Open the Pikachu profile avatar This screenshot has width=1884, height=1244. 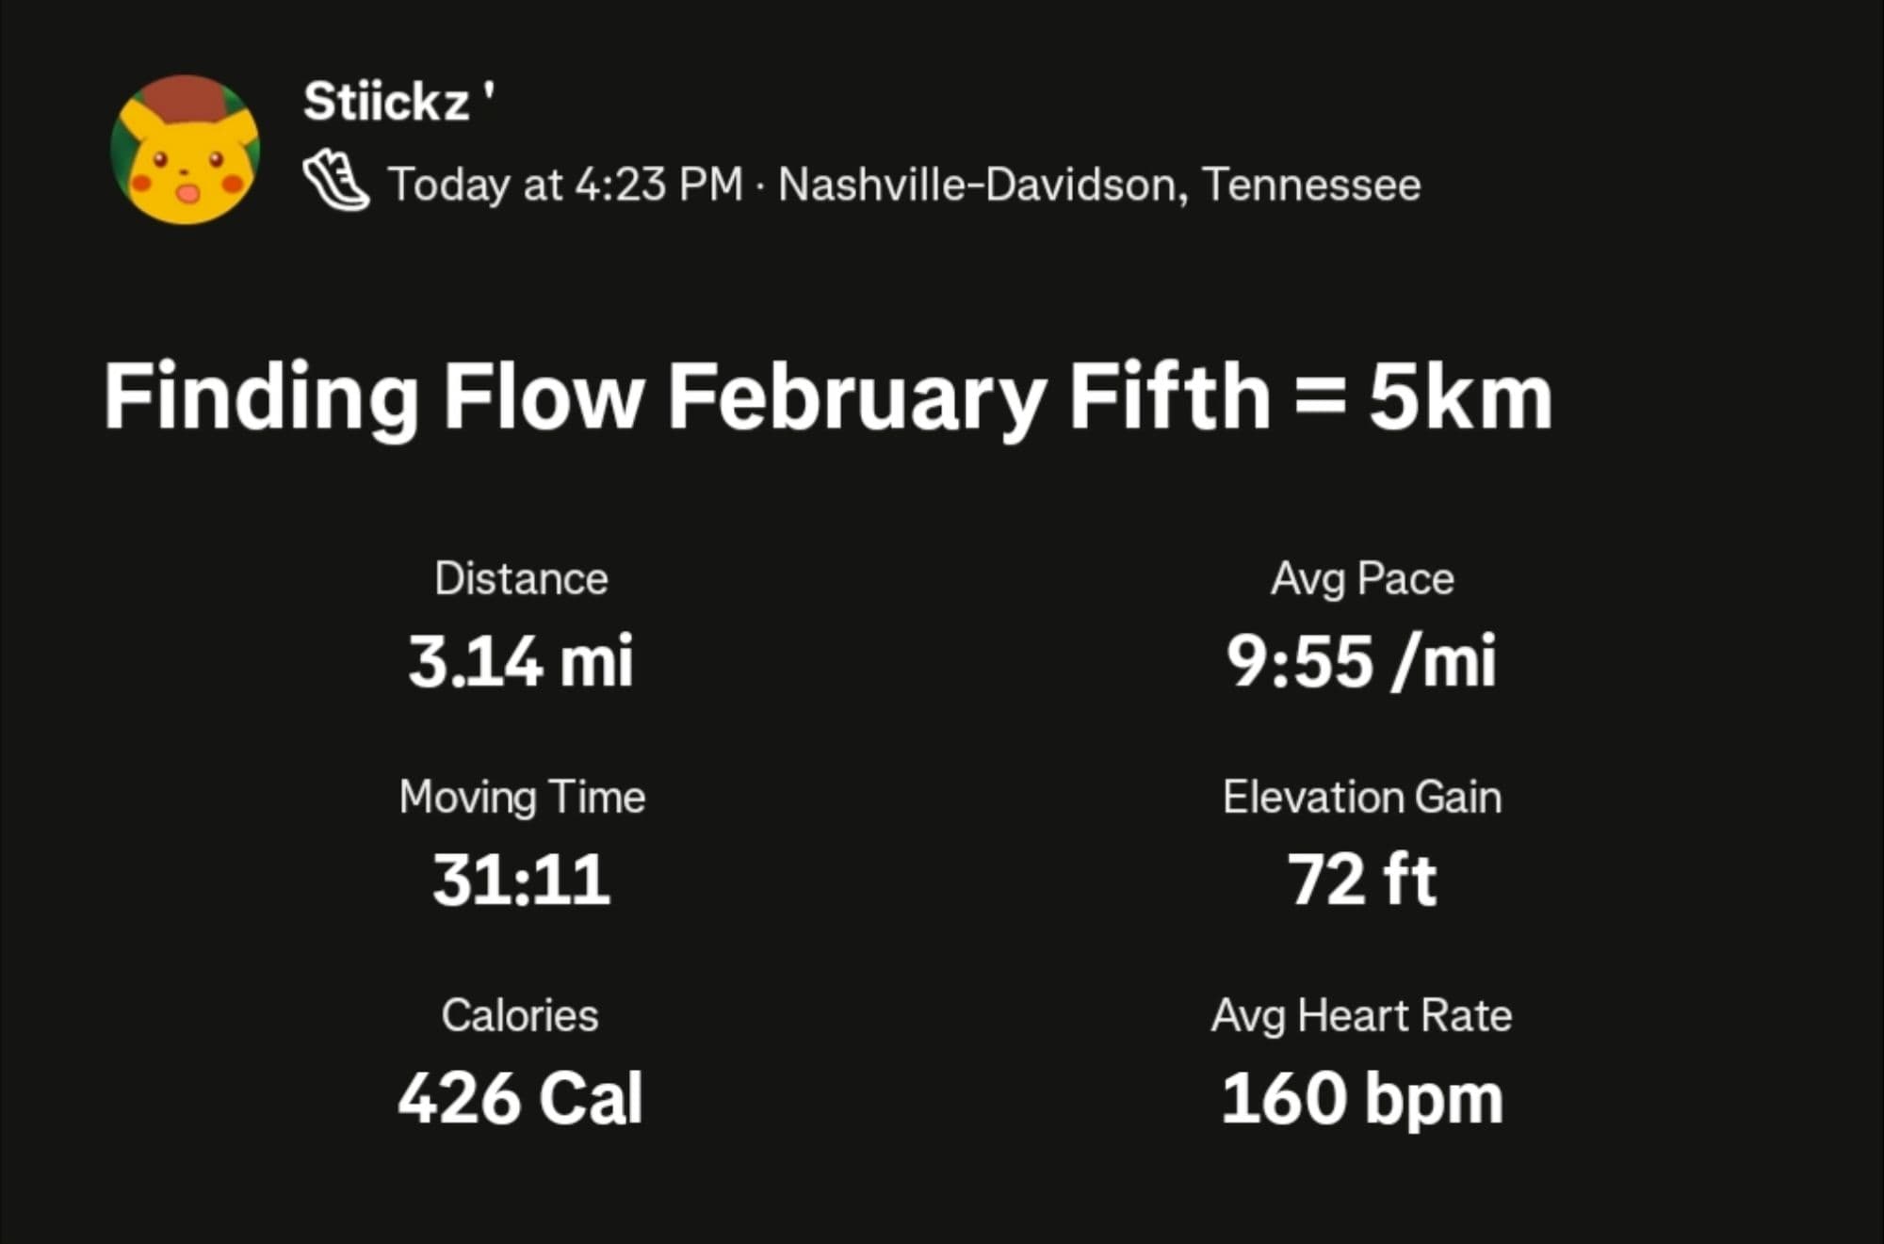pyautogui.click(x=186, y=150)
